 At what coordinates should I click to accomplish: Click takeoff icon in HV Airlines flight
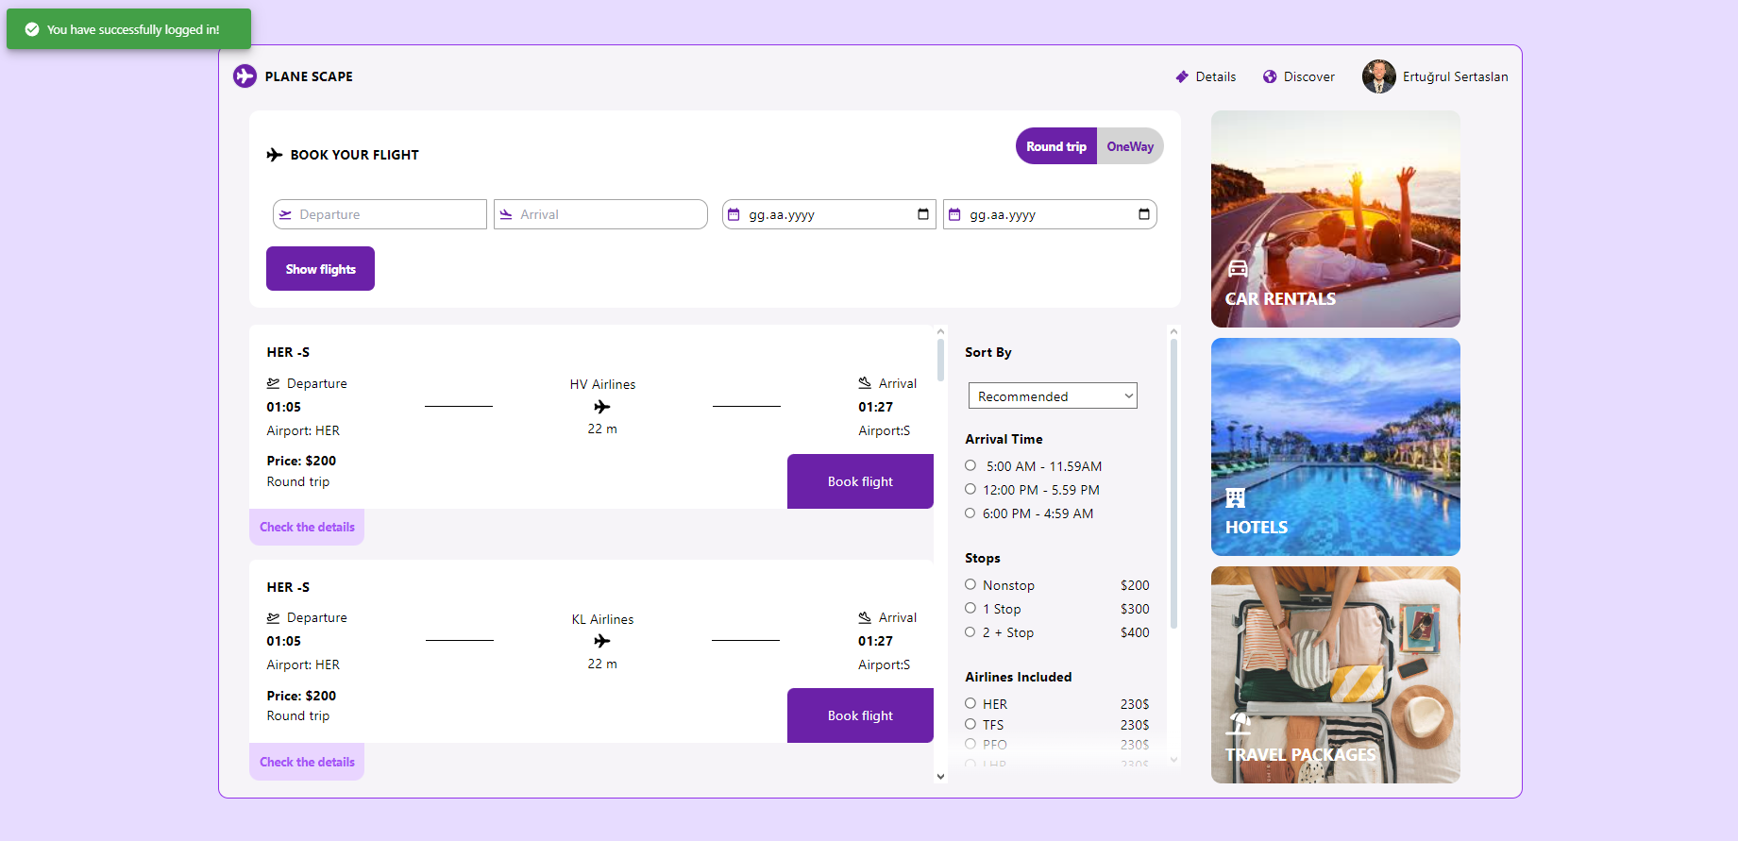pos(273,383)
